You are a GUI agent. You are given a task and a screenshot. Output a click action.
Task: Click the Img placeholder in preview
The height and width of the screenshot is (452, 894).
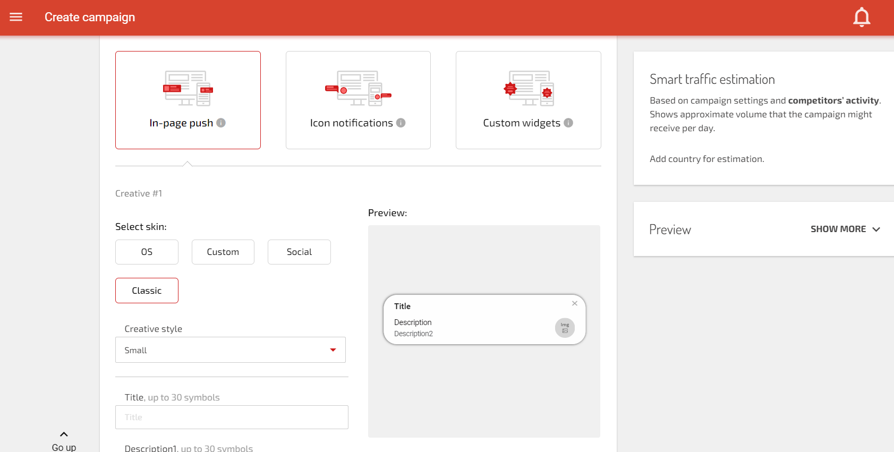coord(565,328)
